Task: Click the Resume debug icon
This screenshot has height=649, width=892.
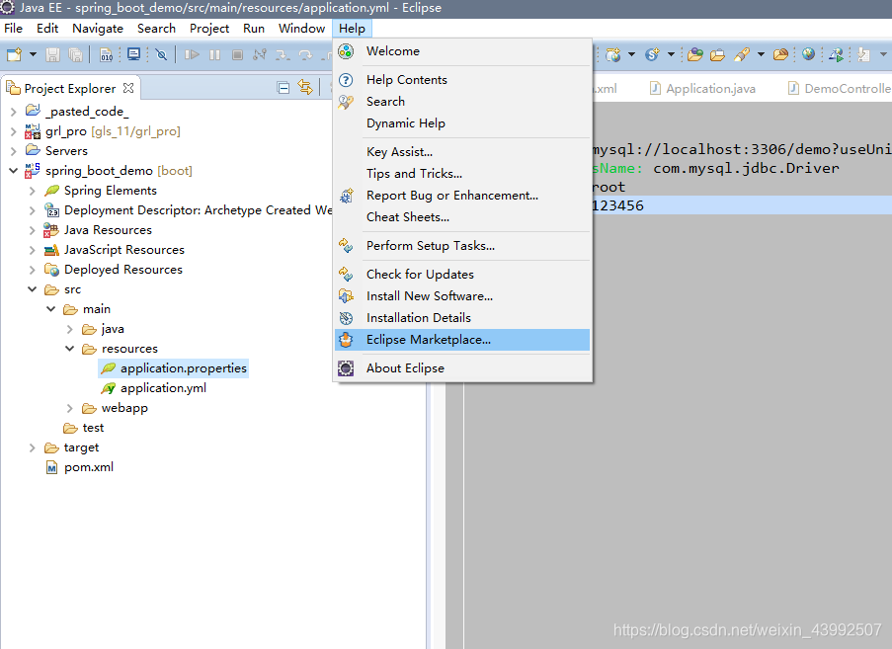Action: coord(193,54)
